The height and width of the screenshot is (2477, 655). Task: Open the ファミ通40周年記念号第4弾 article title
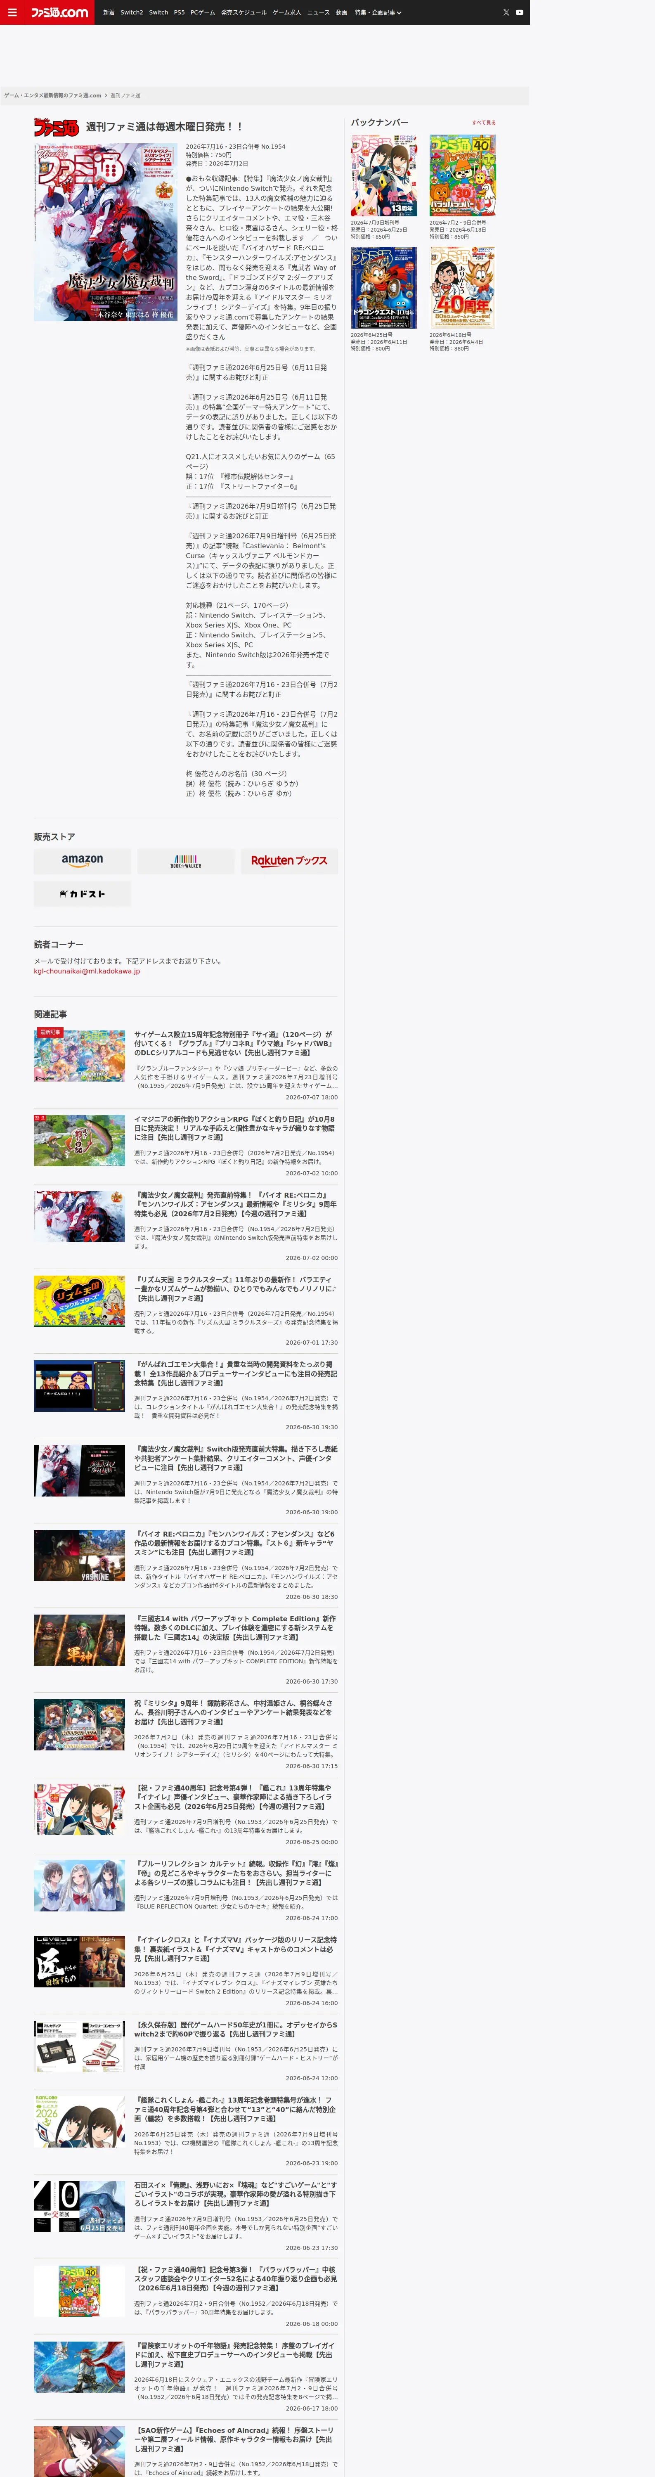[x=236, y=1796]
